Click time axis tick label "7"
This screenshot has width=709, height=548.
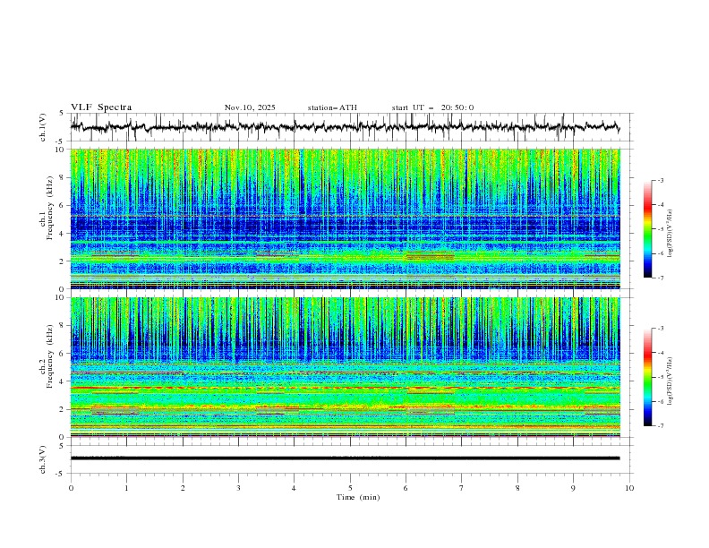(x=462, y=488)
